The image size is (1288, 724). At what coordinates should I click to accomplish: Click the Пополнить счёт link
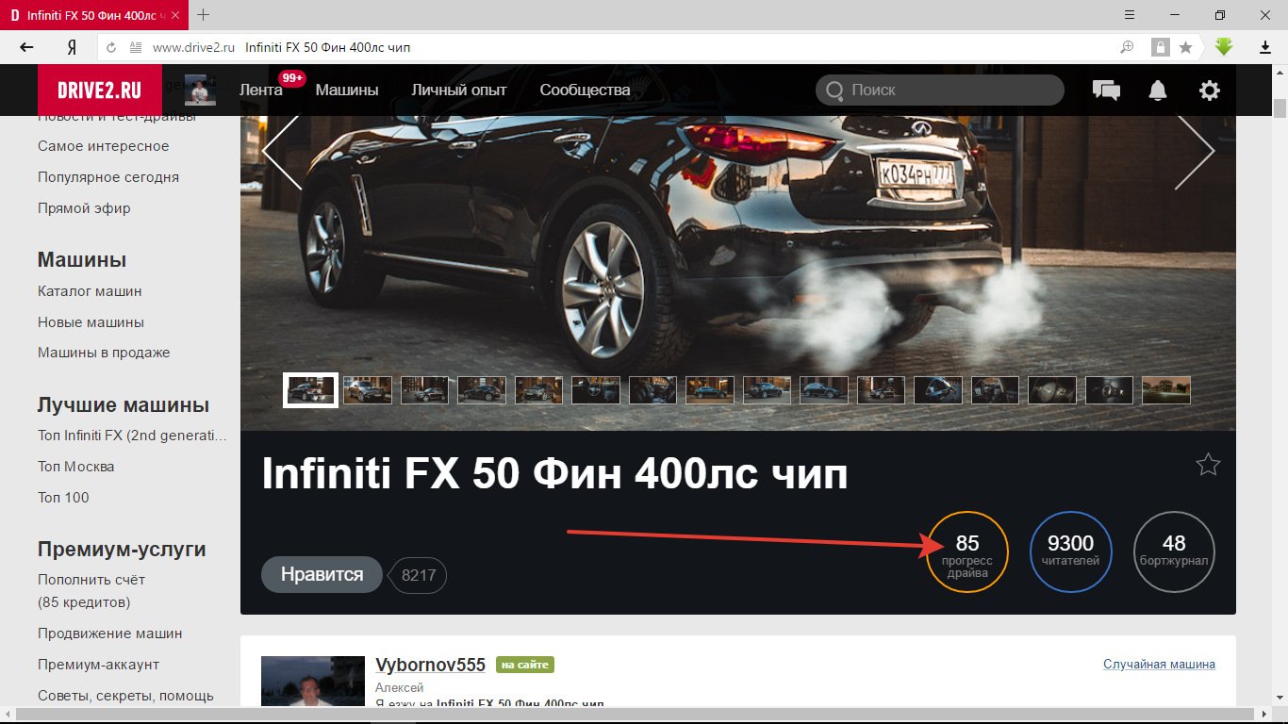point(91,580)
